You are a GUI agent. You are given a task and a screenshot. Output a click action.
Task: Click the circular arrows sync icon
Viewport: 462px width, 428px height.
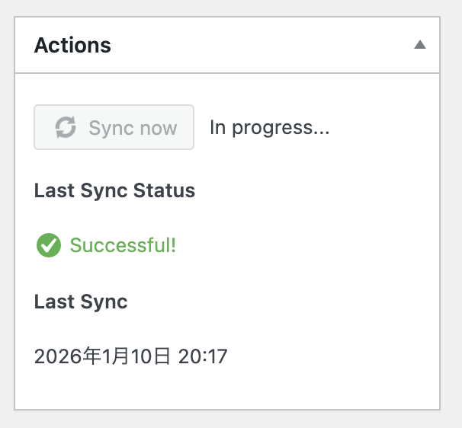(x=66, y=128)
